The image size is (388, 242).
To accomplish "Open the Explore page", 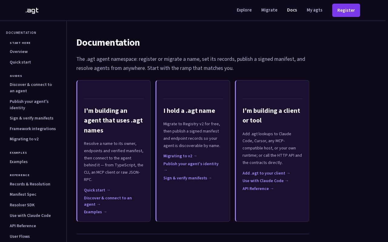I will [244, 10].
